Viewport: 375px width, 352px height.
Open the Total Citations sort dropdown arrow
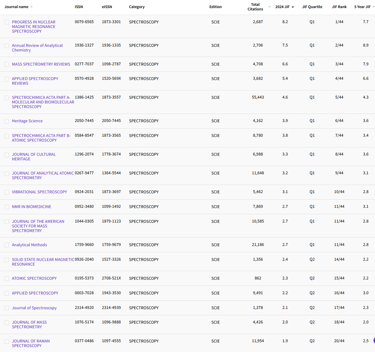269,7
